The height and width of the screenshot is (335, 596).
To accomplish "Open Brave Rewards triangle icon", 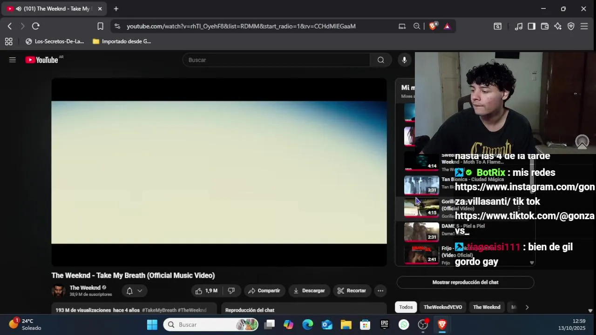I will click(447, 26).
